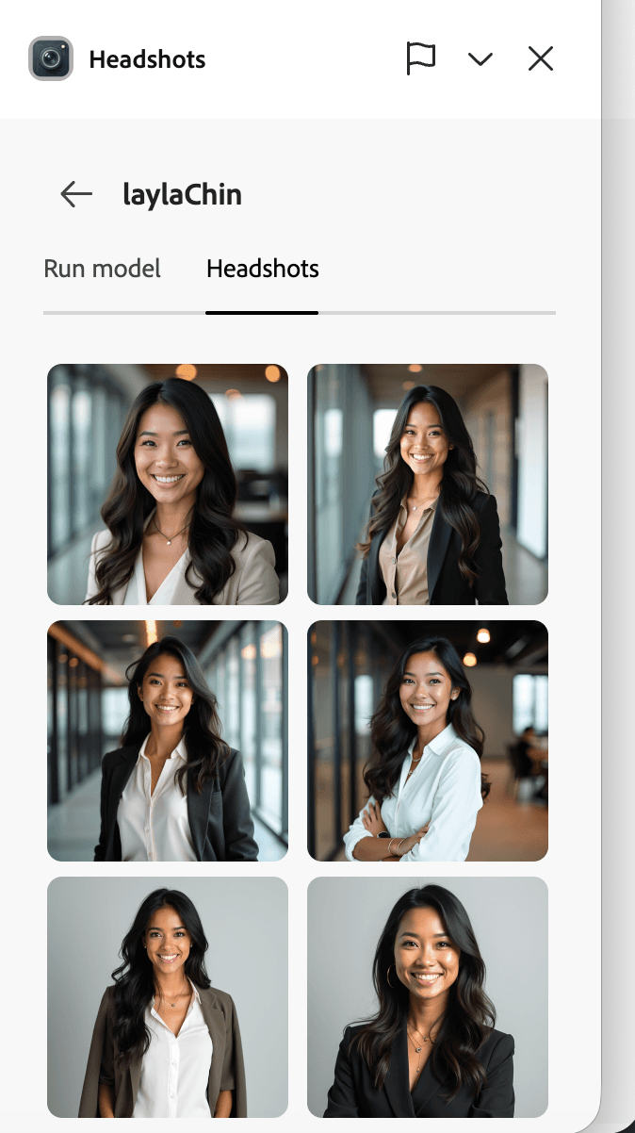Open headshot with black blazer in hallway
The image size is (635, 1133).
coord(428,484)
